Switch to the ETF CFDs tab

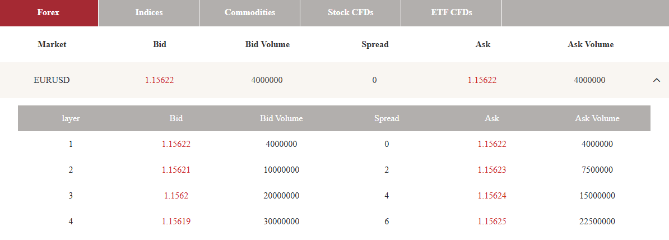[452, 13]
